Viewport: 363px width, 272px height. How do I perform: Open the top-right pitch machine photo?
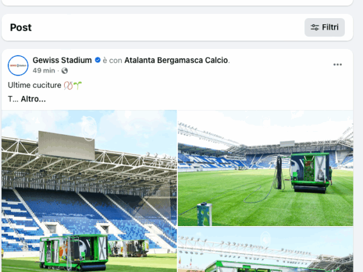coord(266,168)
